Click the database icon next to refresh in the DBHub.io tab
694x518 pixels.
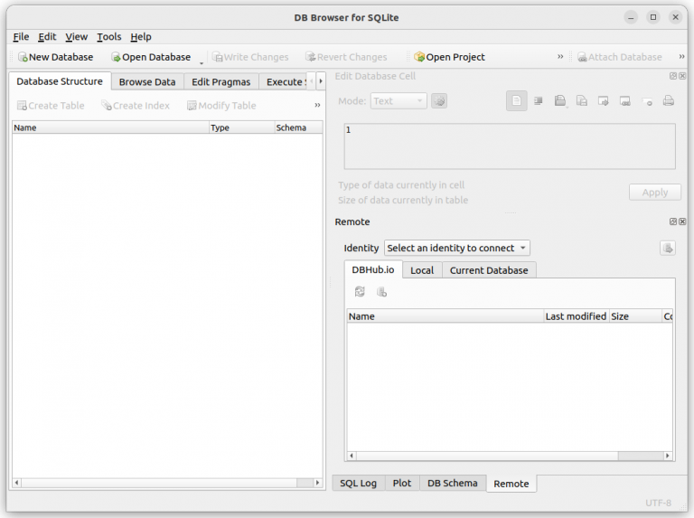[x=381, y=292]
